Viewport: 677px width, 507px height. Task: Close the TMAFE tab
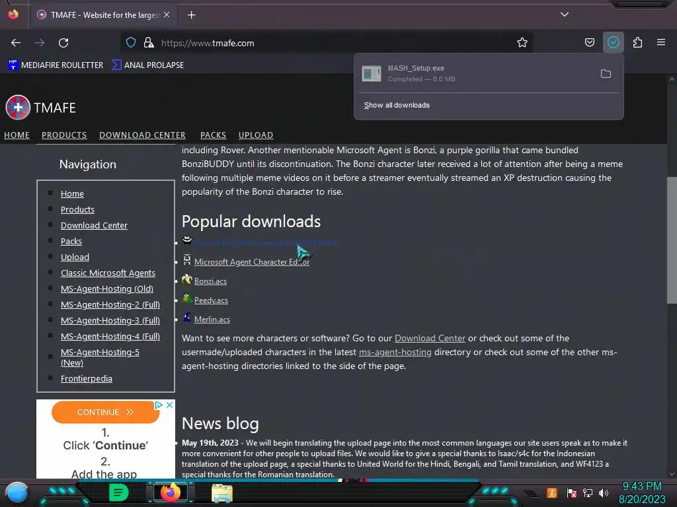pyautogui.click(x=167, y=15)
